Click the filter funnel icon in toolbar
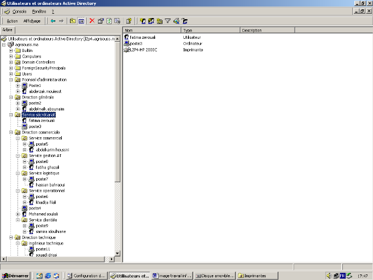The width and height of the screenshot is (373, 280). coord(168,21)
